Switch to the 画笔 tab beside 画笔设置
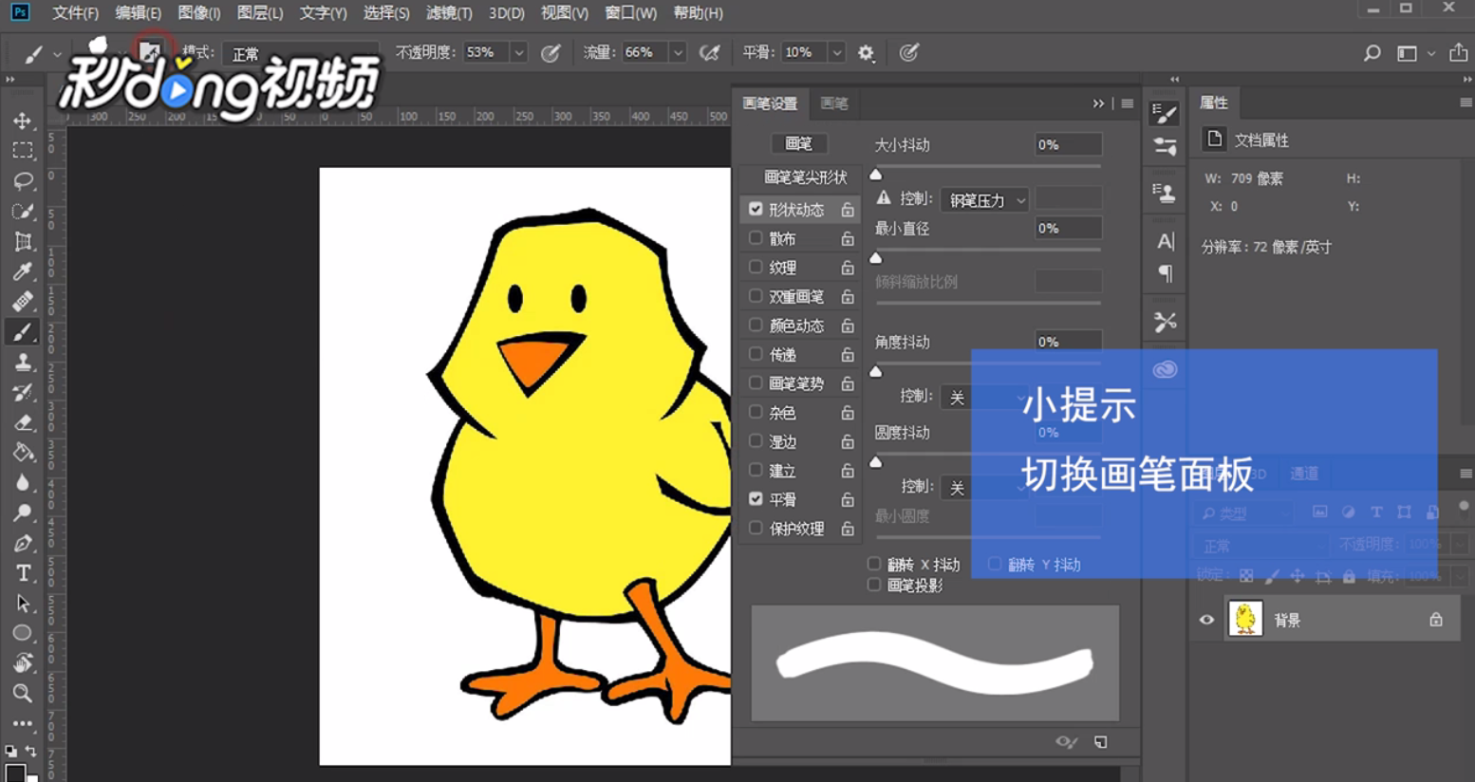The image size is (1475, 782). 833,103
